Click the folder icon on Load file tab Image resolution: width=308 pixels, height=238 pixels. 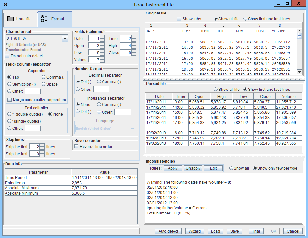coord(10,19)
